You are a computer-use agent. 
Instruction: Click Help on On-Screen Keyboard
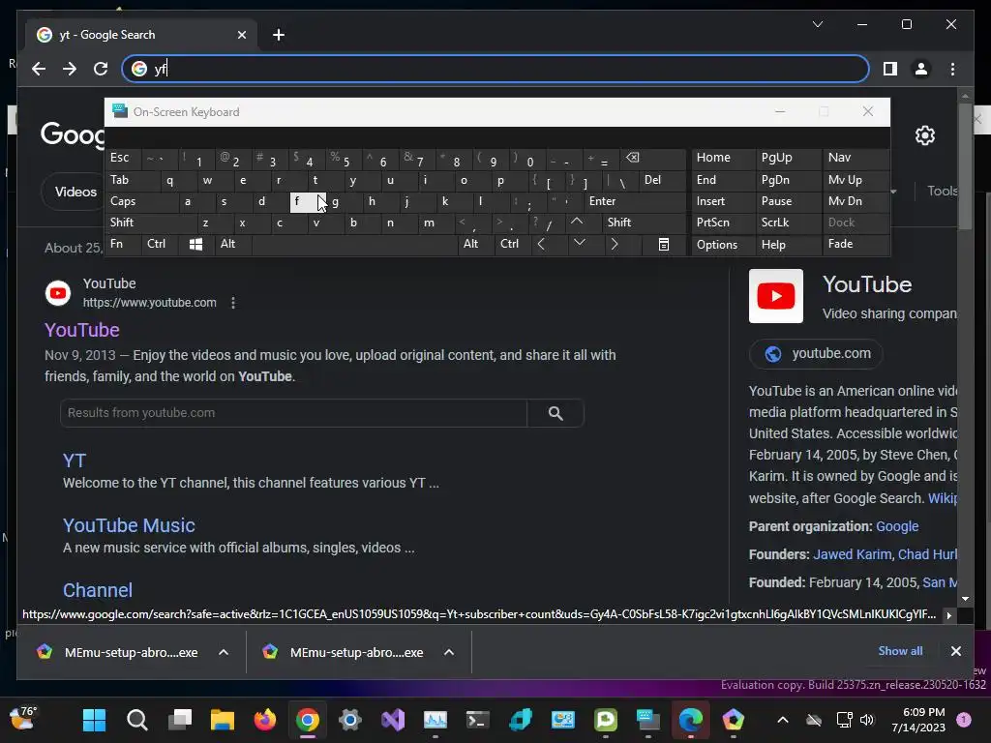coord(788,245)
